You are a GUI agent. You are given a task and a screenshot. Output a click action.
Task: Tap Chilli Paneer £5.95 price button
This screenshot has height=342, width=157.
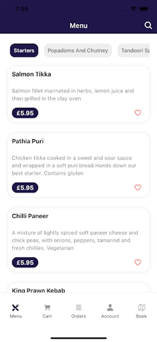[25, 263]
